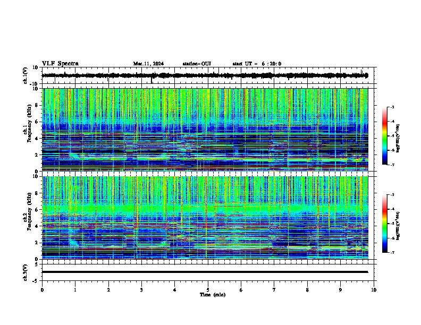Viewport: 421px width, 325px height.
Task: Click the '-3' label on ch.1 color bar
Action: pos(392,107)
